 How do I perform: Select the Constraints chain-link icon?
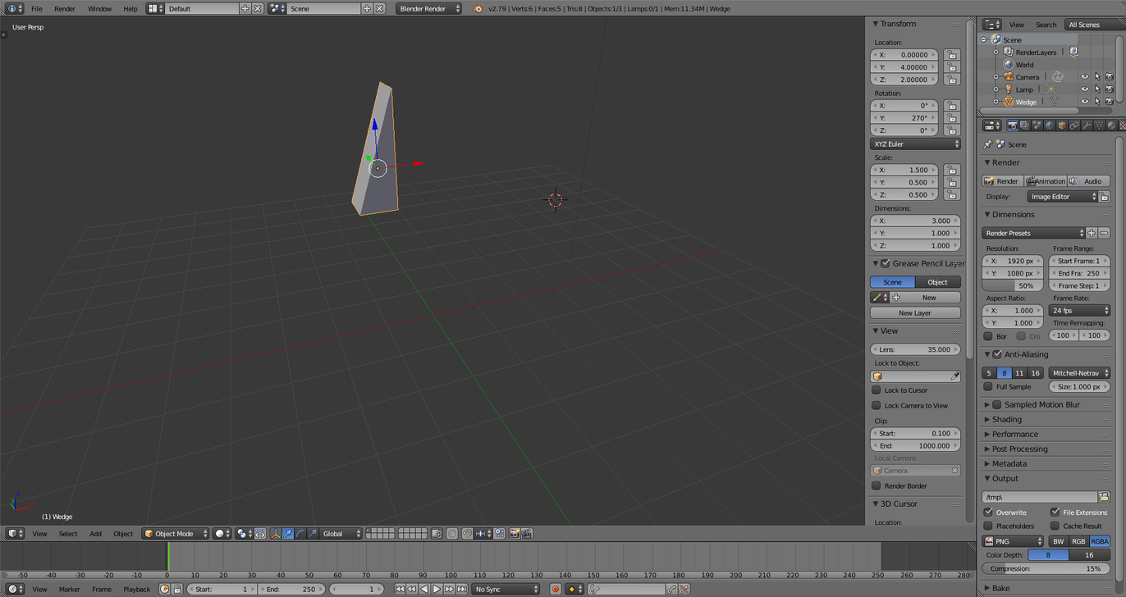pos(1075,125)
